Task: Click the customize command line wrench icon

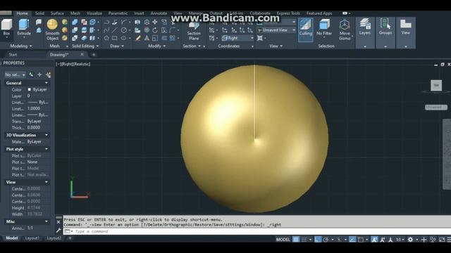Action: pos(58,230)
